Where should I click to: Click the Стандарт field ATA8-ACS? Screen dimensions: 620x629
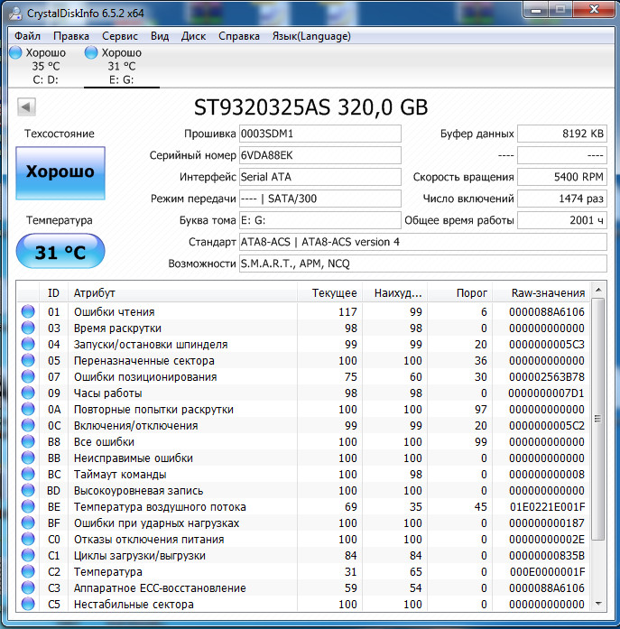pos(423,242)
